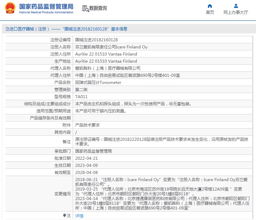Click the slash value in 其他内容 row
The height and width of the screenshot is (220, 256).
tap(76, 132)
